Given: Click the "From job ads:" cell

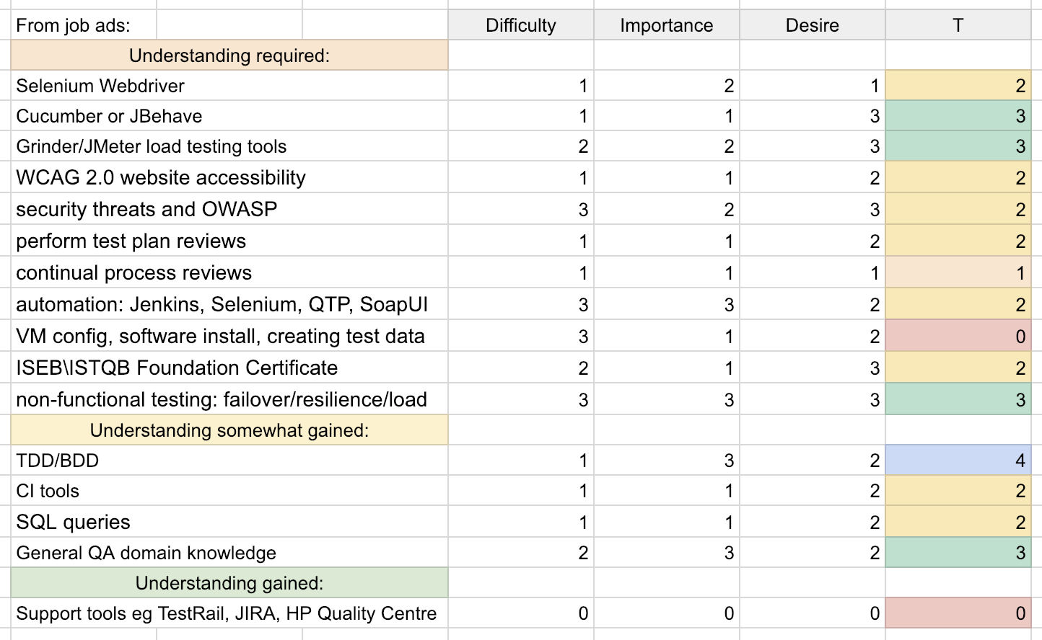Looking at the screenshot, I should 74,26.
